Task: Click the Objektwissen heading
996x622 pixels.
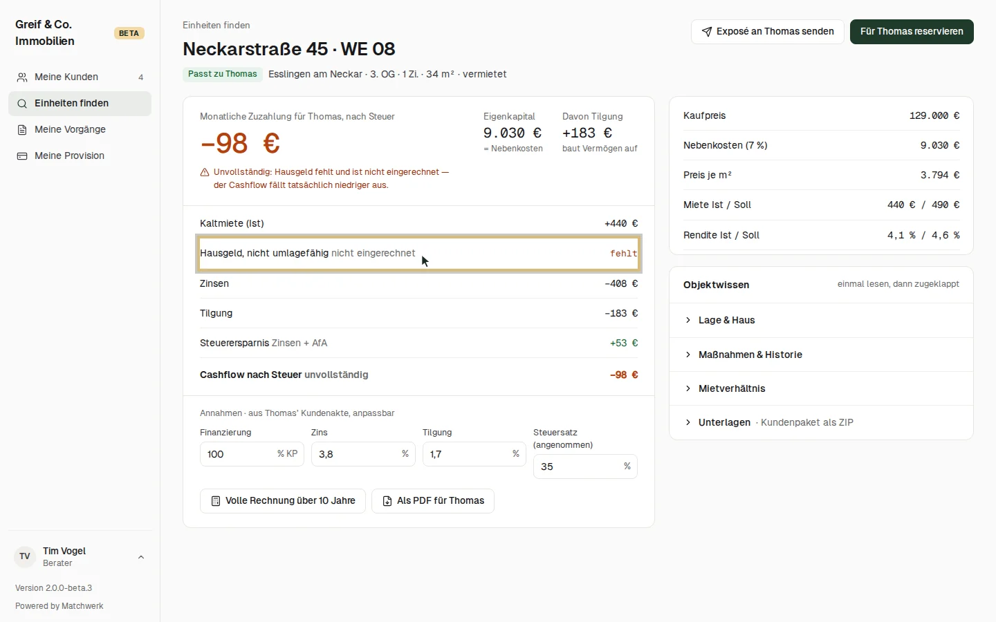Action: [717, 285]
